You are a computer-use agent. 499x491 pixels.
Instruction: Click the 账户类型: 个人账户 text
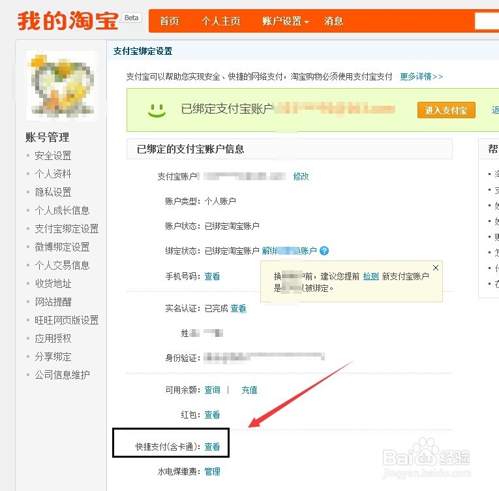coord(200,201)
